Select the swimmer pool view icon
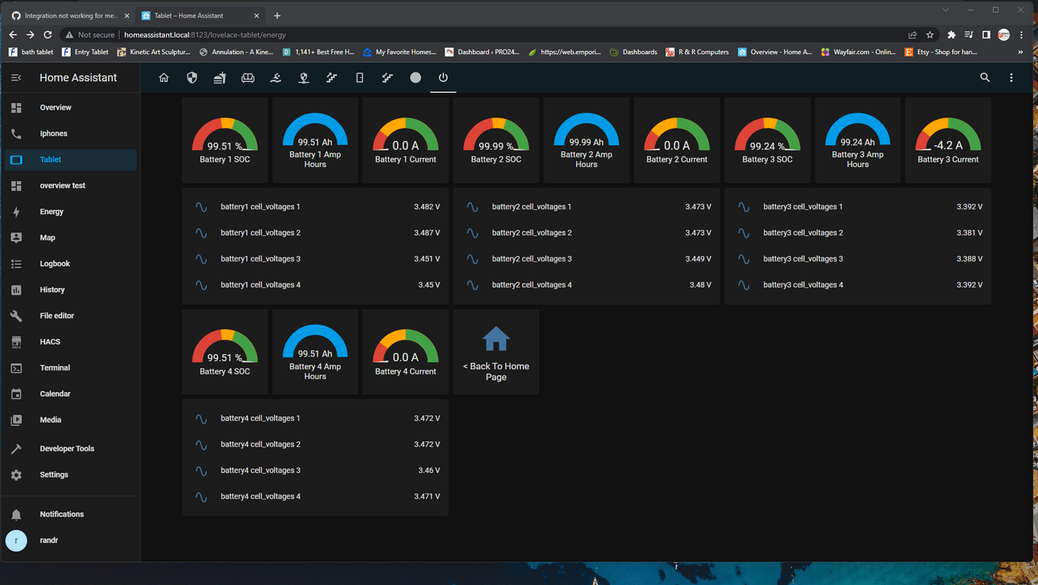The image size is (1038, 585). (276, 77)
